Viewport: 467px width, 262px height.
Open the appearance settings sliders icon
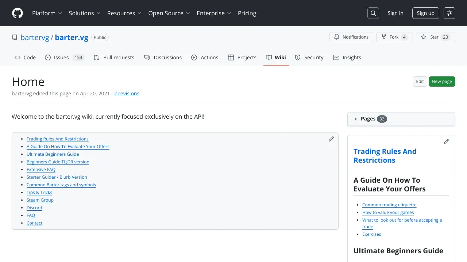(x=449, y=13)
